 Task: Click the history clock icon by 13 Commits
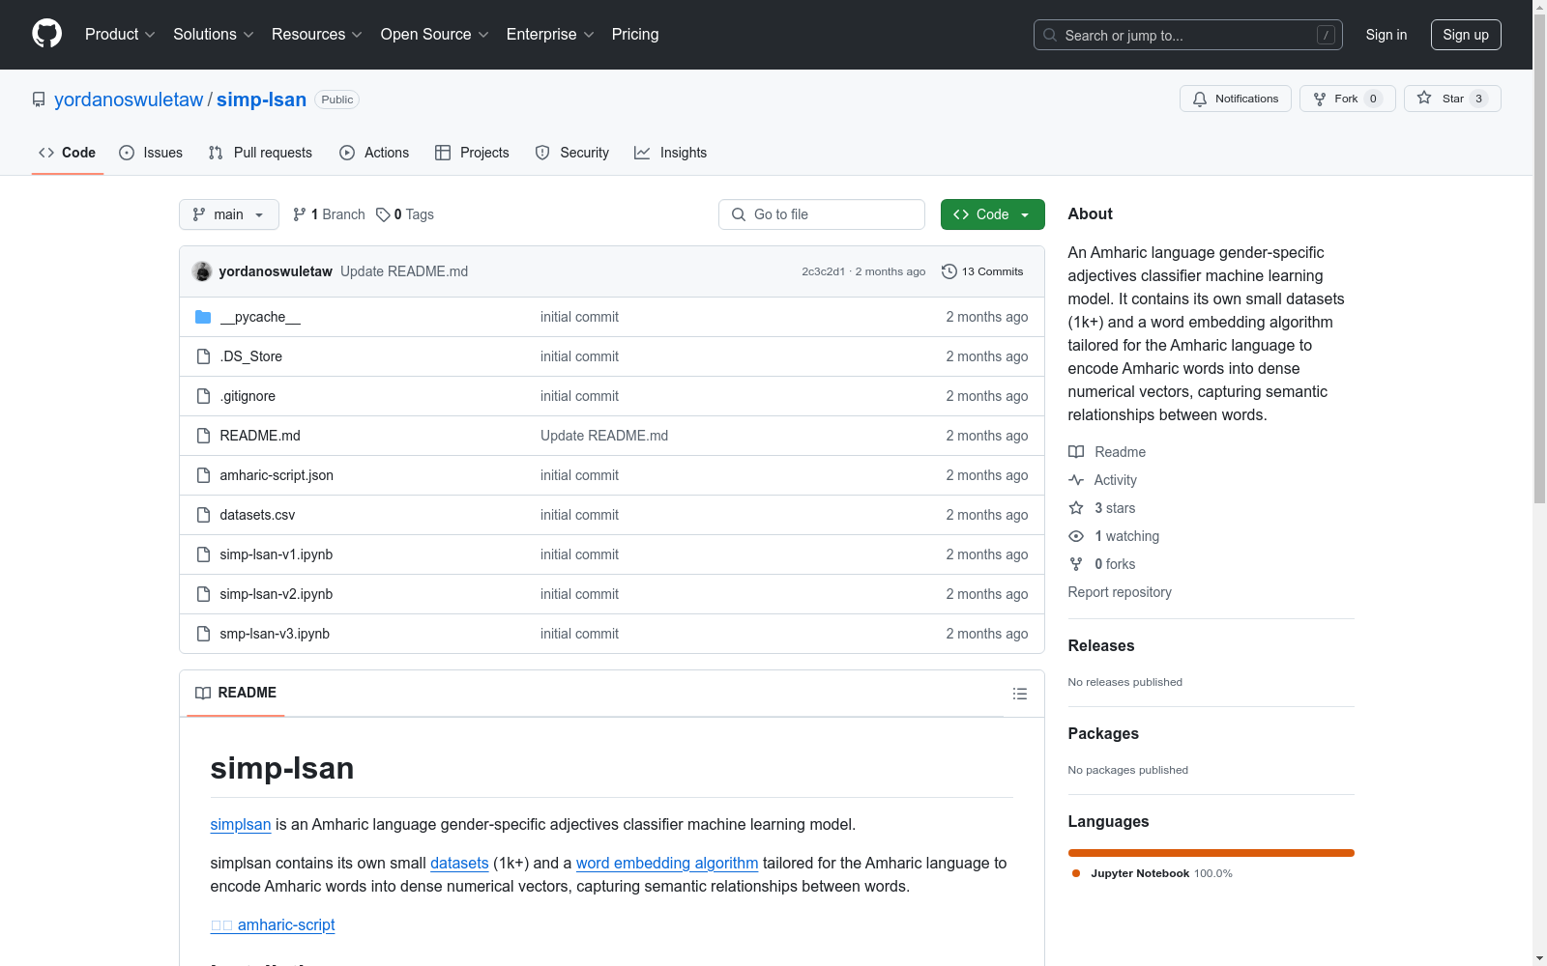coord(949,271)
